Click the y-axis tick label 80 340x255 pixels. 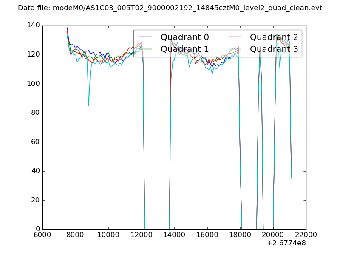coord(35,113)
